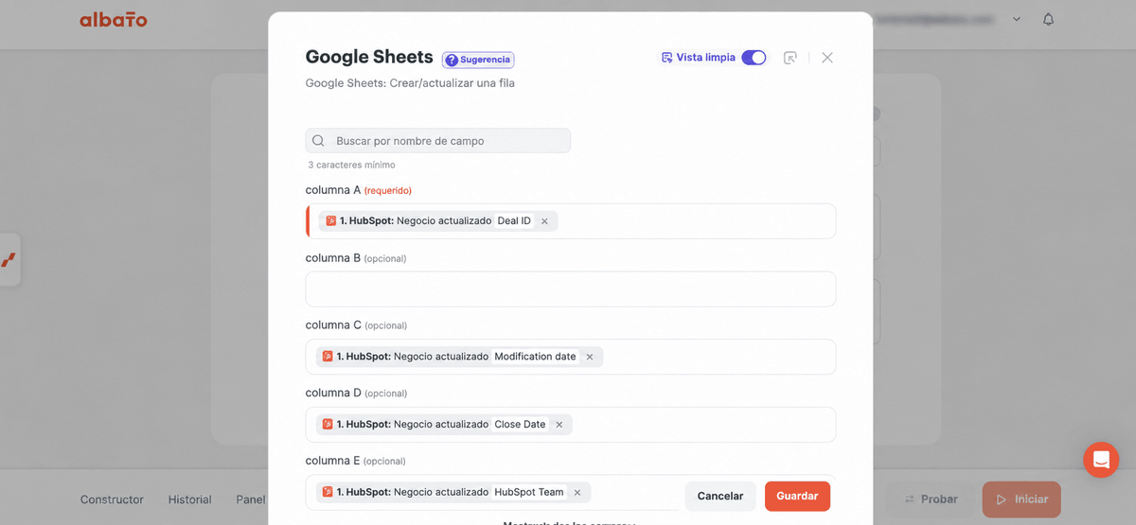The width and height of the screenshot is (1136, 525).
Task: Switch to the Panel tab
Action: point(251,499)
